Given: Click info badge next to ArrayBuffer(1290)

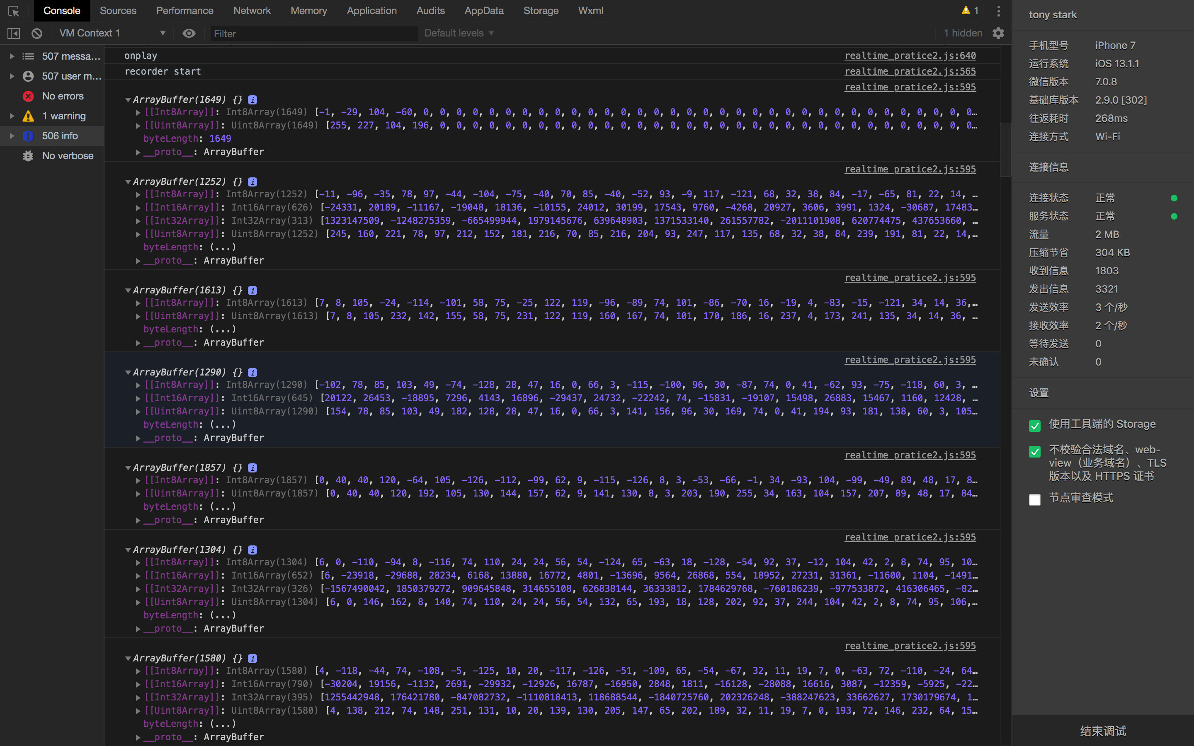Looking at the screenshot, I should click(x=252, y=372).
